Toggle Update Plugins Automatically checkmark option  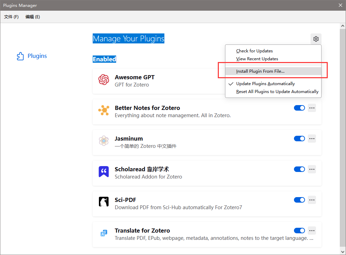pyautogui.click(x=273, y=84)
